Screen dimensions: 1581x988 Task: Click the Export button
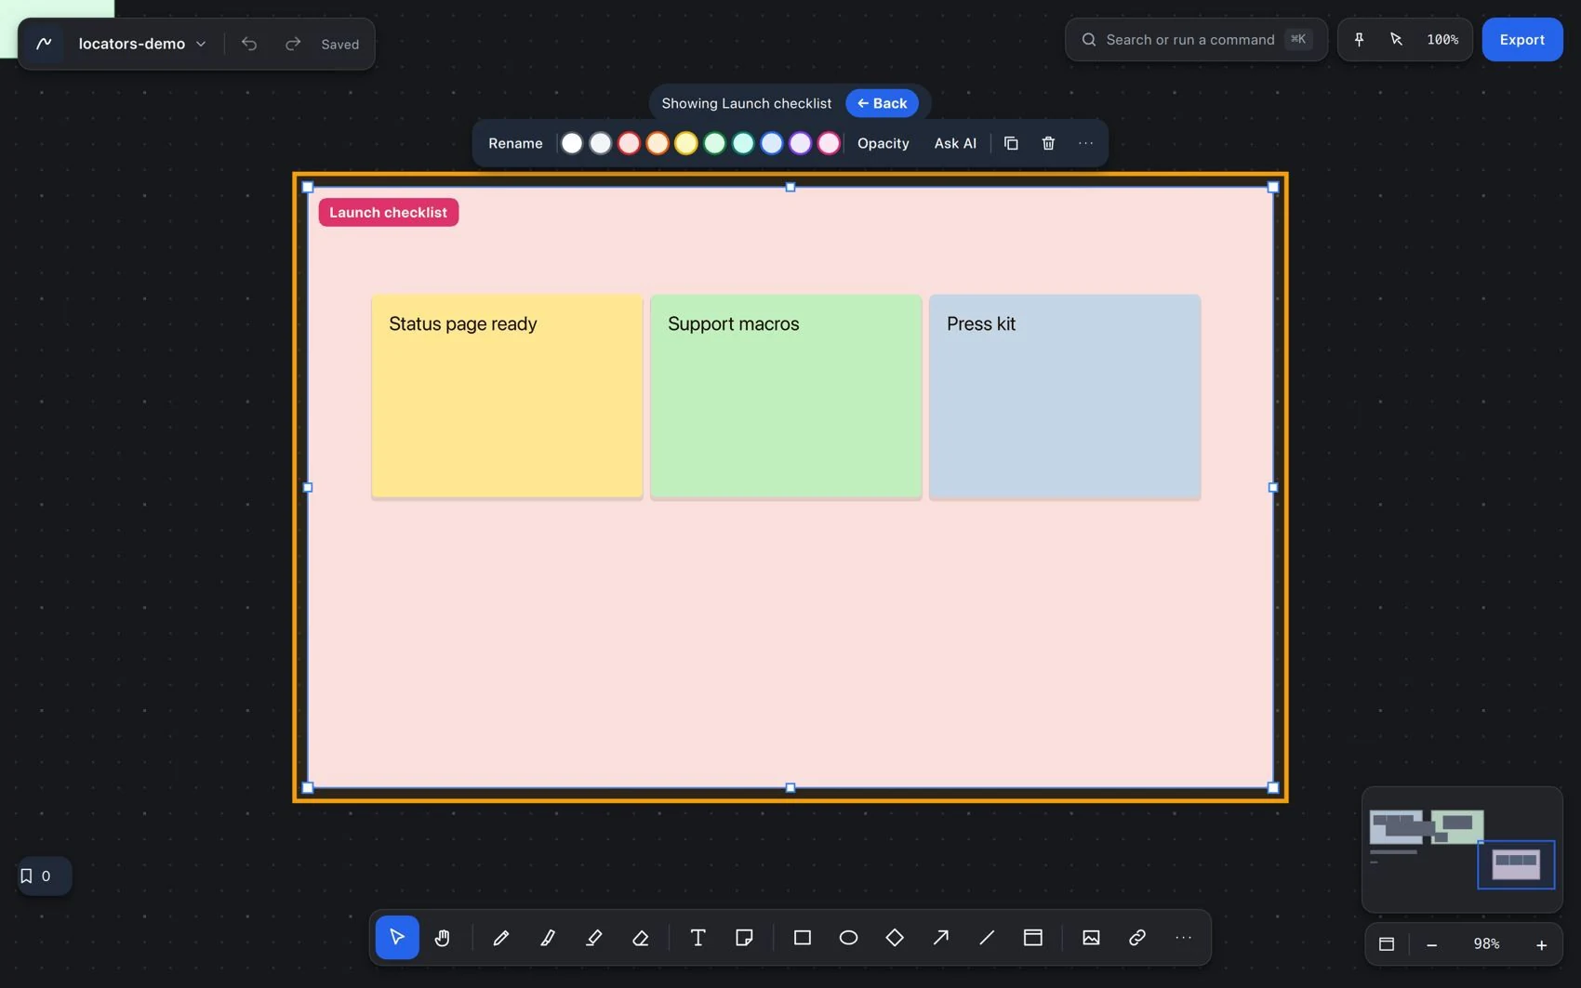[x=1521, y=39]
